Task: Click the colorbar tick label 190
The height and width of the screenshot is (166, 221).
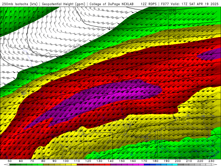Action: coord(167,161)
